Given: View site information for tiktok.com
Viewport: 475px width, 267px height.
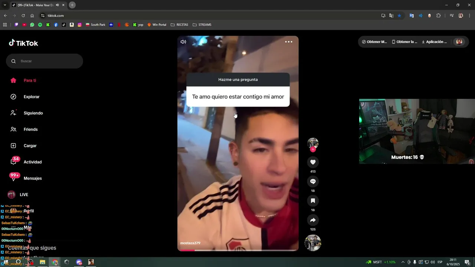Looking at the screenshot, I should click(x=43, y=16).
